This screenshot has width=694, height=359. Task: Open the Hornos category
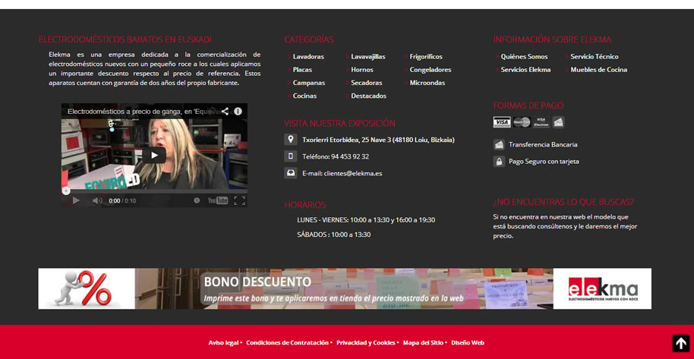coord(362,70)
